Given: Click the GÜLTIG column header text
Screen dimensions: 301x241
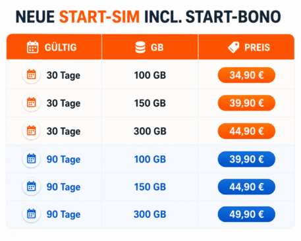Looking at the screenshot, I should tap(61, 47).
